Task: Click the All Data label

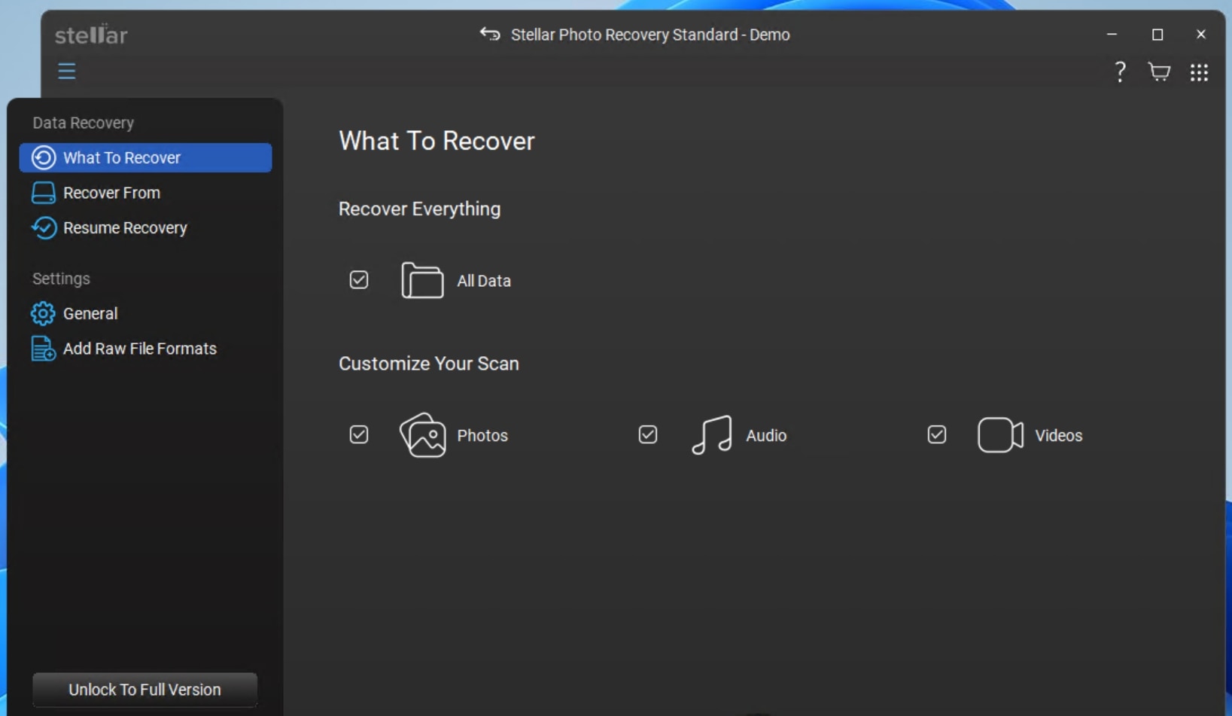Action: (x=484, y=281)
